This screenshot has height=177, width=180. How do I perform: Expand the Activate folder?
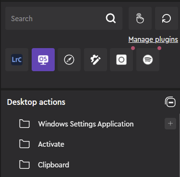pyautogui.click(x=51, y=144)
